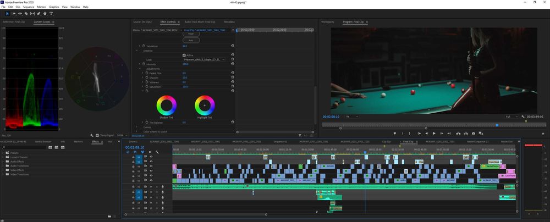Select the Razor tool in toolbar
The image size is (550, 222).
(26, 13)
